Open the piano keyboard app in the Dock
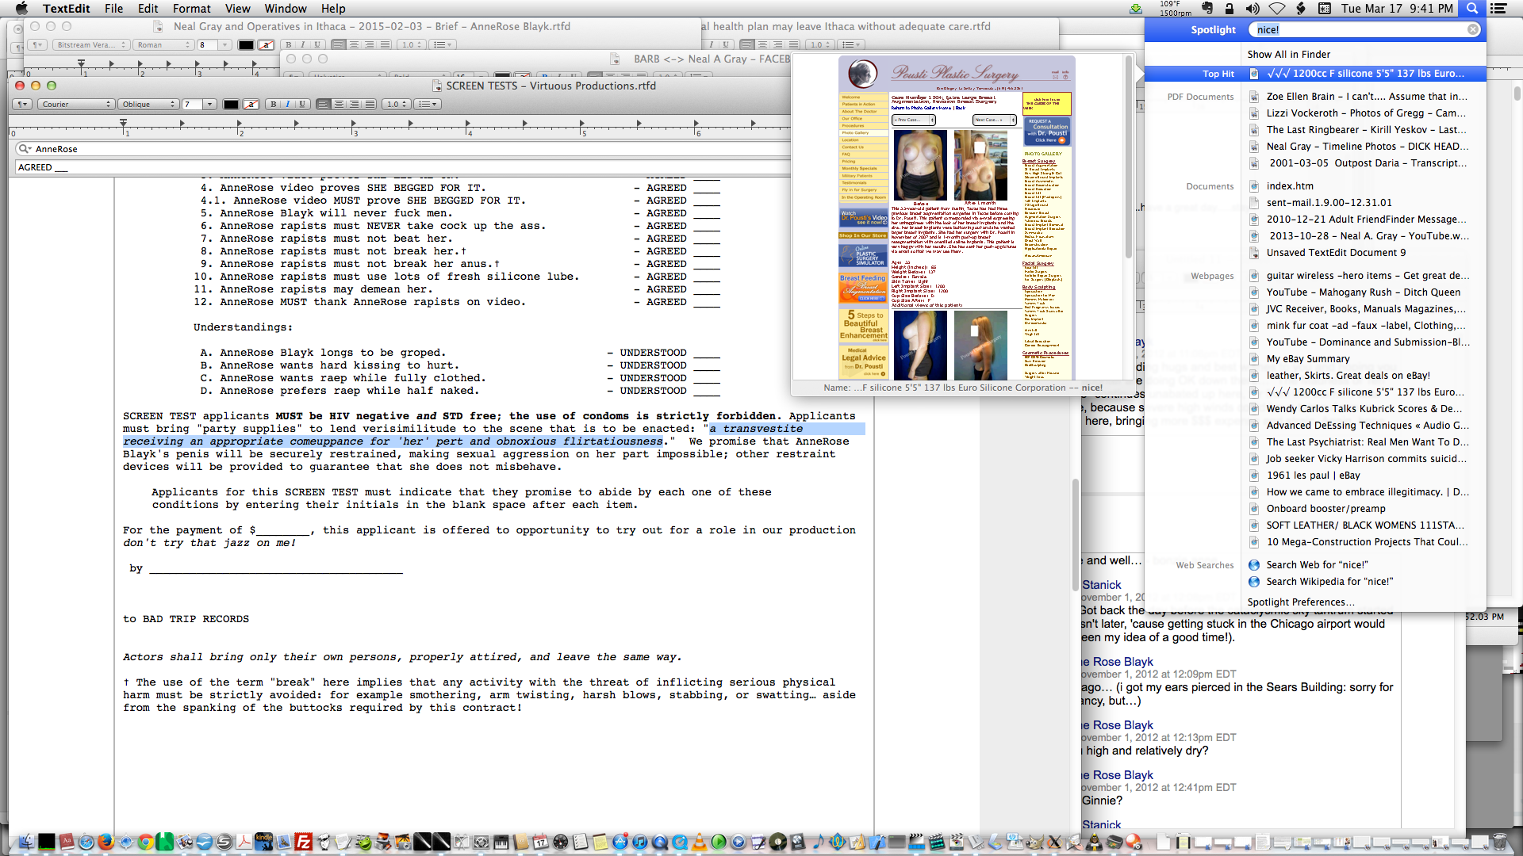 (x=501, y=842)
